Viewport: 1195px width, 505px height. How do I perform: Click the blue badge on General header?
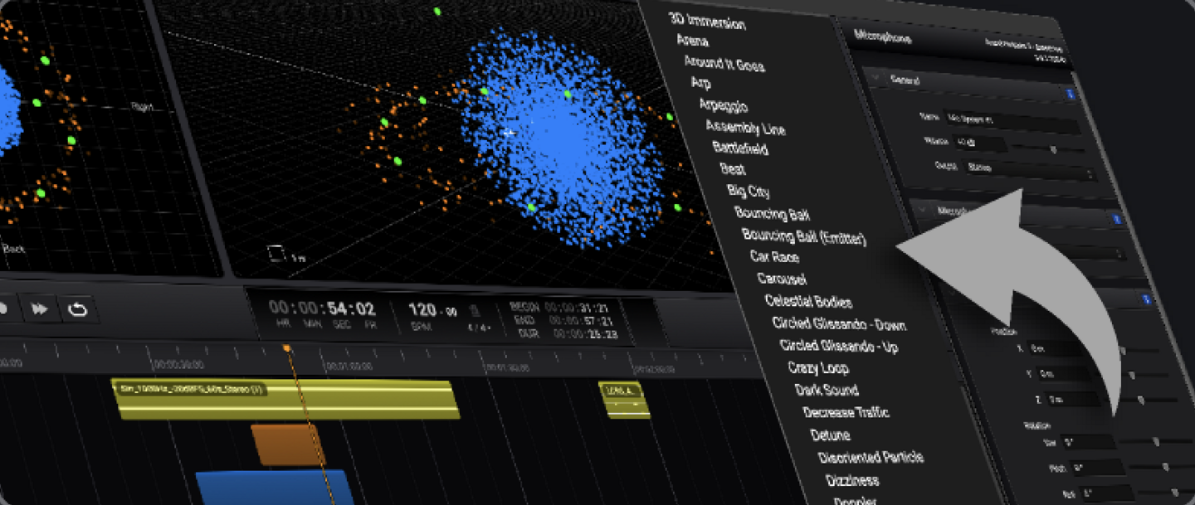point(1071,95)
